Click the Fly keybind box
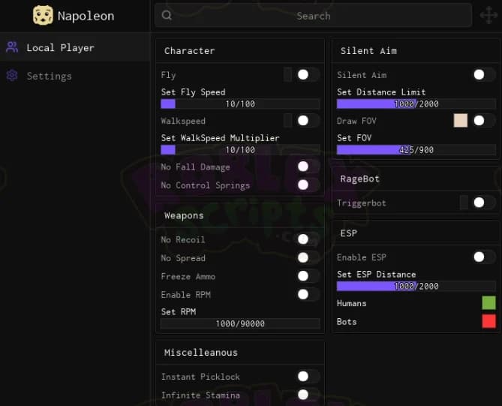This screenshot has height=406, width=502. (x=287, y=75)
